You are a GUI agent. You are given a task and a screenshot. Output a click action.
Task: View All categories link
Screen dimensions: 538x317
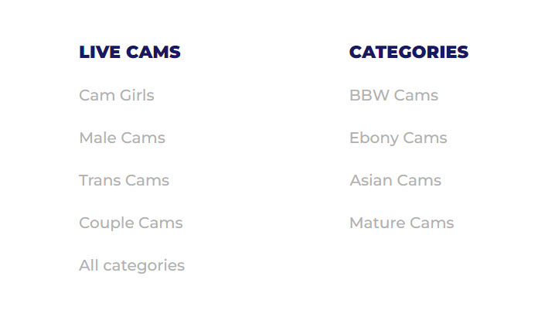(131, 266)
